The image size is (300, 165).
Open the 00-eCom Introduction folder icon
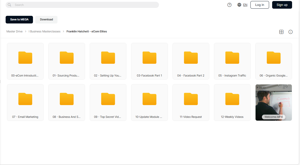[x=25, y=57]
